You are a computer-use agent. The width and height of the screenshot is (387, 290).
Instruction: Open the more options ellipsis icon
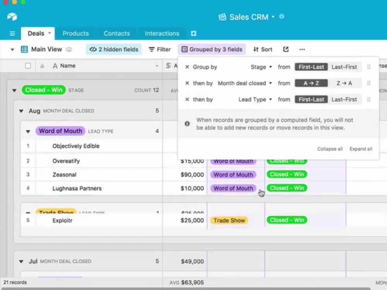(x=302, y=49)
